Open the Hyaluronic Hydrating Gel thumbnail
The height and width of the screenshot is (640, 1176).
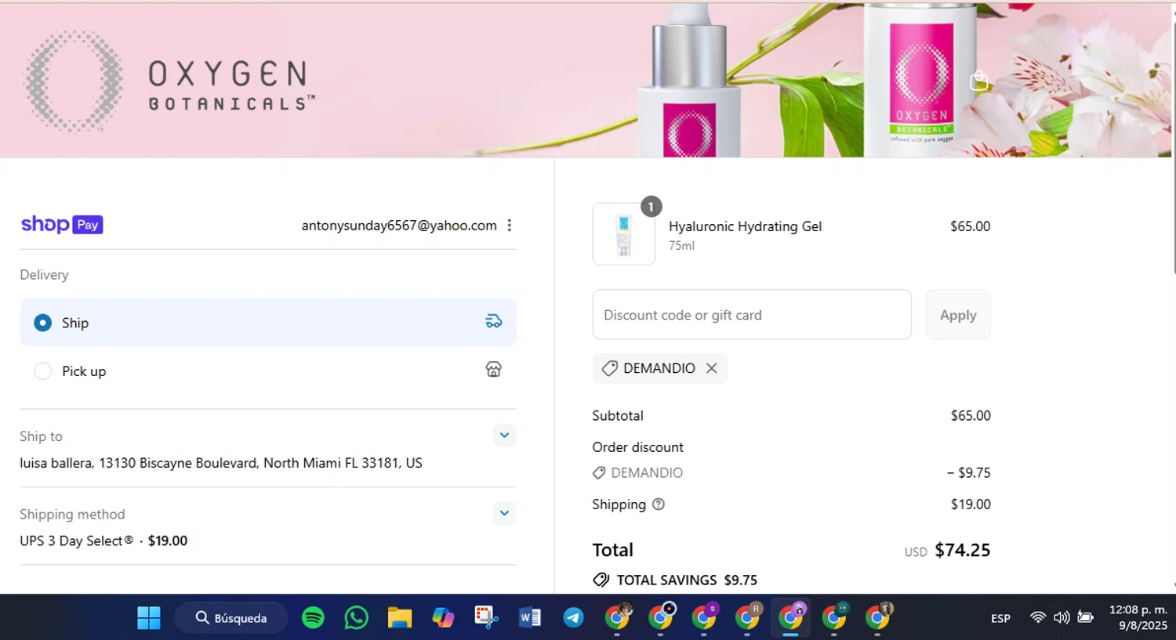point(624,234)
